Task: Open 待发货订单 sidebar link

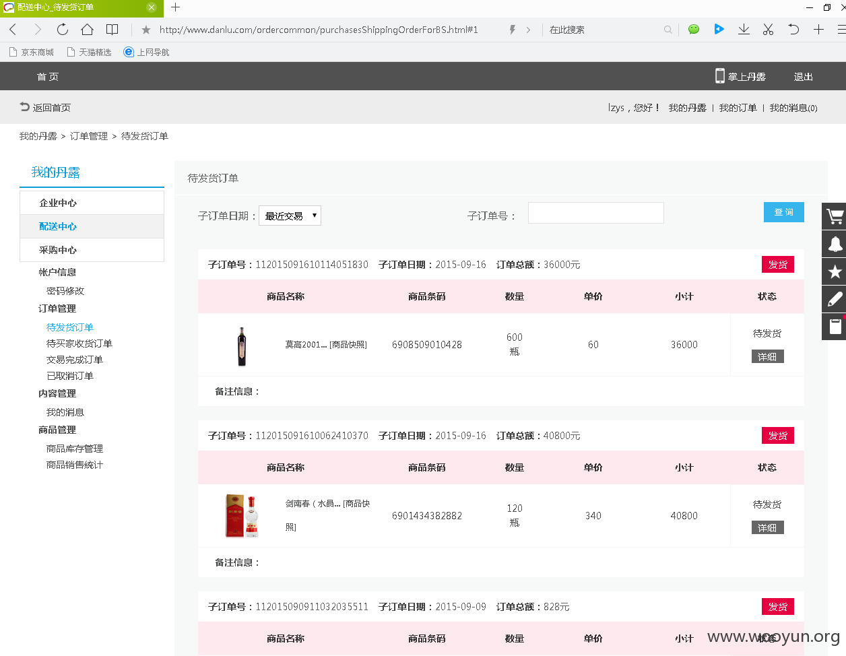Action: tap(70, 327)
